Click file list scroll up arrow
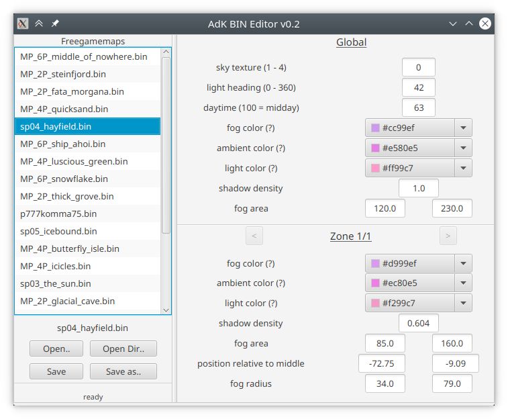 [x=166, y=52]
